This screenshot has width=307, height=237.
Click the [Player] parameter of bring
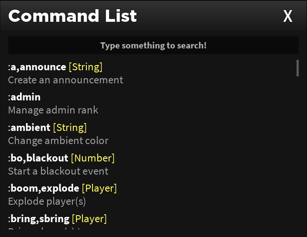pos(89,218)
